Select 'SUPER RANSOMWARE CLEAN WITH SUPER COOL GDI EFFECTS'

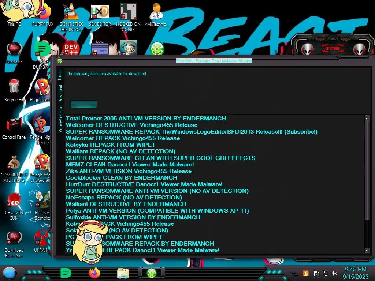pos(160,158)
